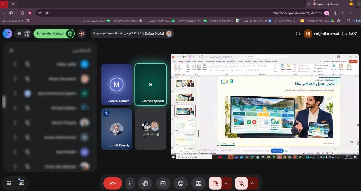The image size is (361, 191).
Task: Open the Transitions tab in PowerPoint
Action: pos(210,62)
